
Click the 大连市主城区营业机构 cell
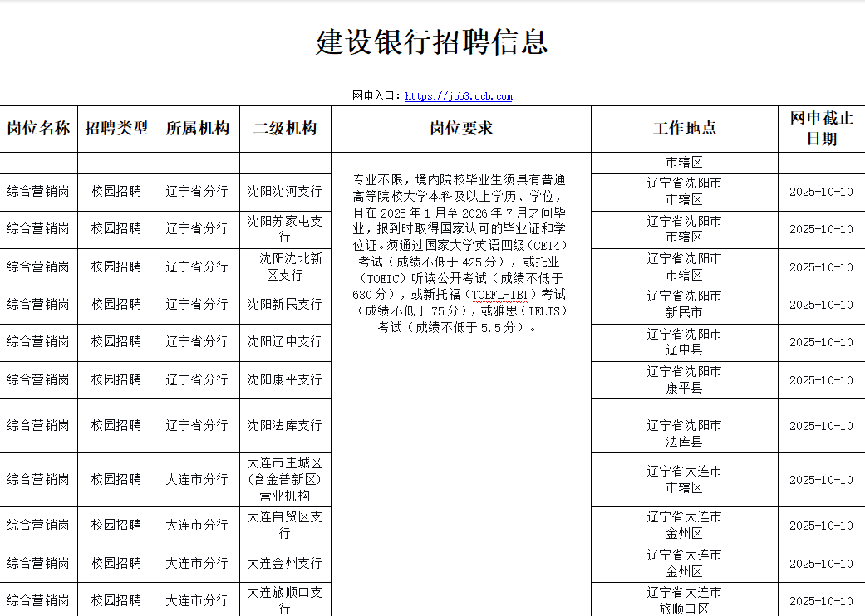[284, 479]
